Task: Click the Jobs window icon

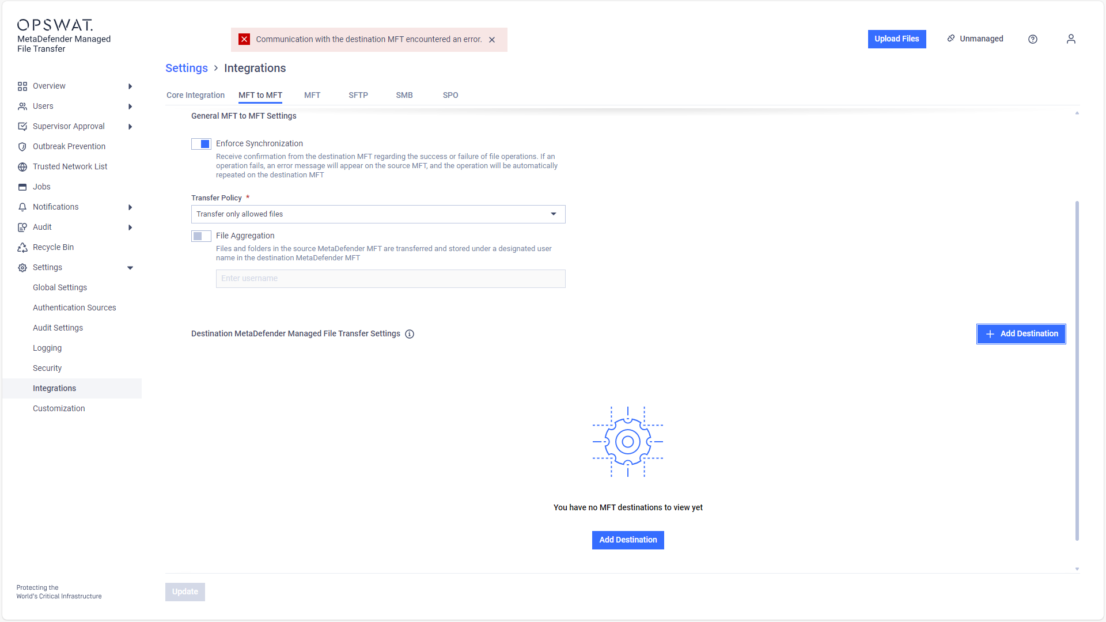Action: tap(22, 187)
